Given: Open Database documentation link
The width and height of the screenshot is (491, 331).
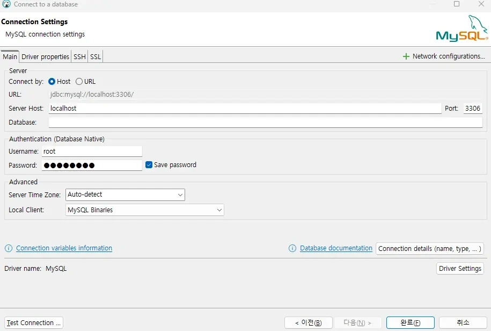Looking at the screenshot, I should pyautogui.click(x=336, y=248).
